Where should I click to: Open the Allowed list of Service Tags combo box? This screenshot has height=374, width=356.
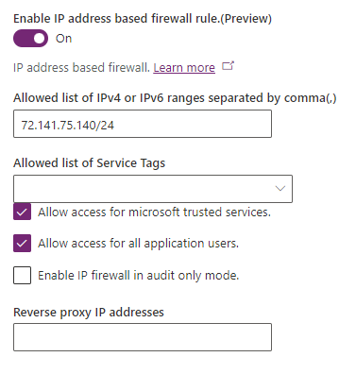point(153,189)
